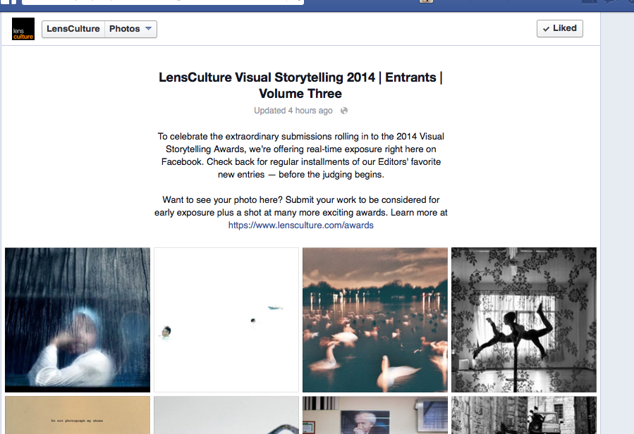
Task: Click the LensCulture logo icon
Action: pos(23,29)
